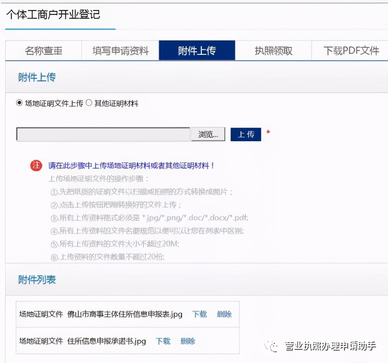Select the 其他证明材料 radio button
Image resolution: width=388 pixels, height=363 pixels.
(89, 104)
